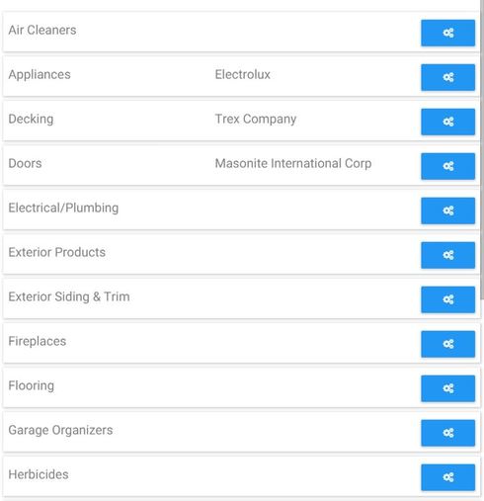Select the Herbicides category label

(x=39, y=474)
